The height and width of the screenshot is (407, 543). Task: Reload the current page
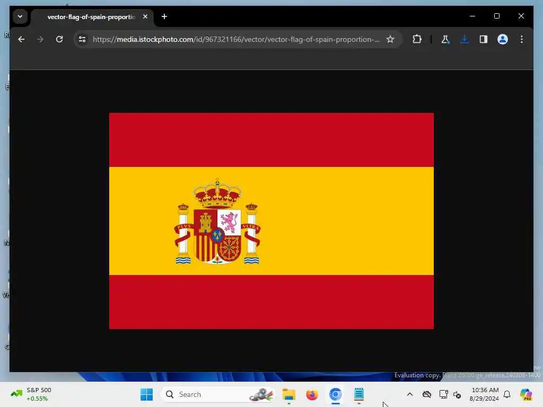tap(59, 39)
